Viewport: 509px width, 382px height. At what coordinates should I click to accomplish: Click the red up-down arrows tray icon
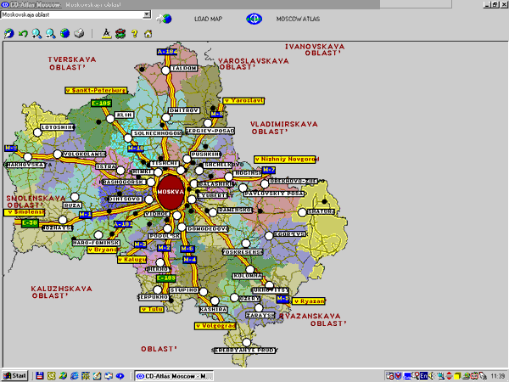click(x=449, y=376)
